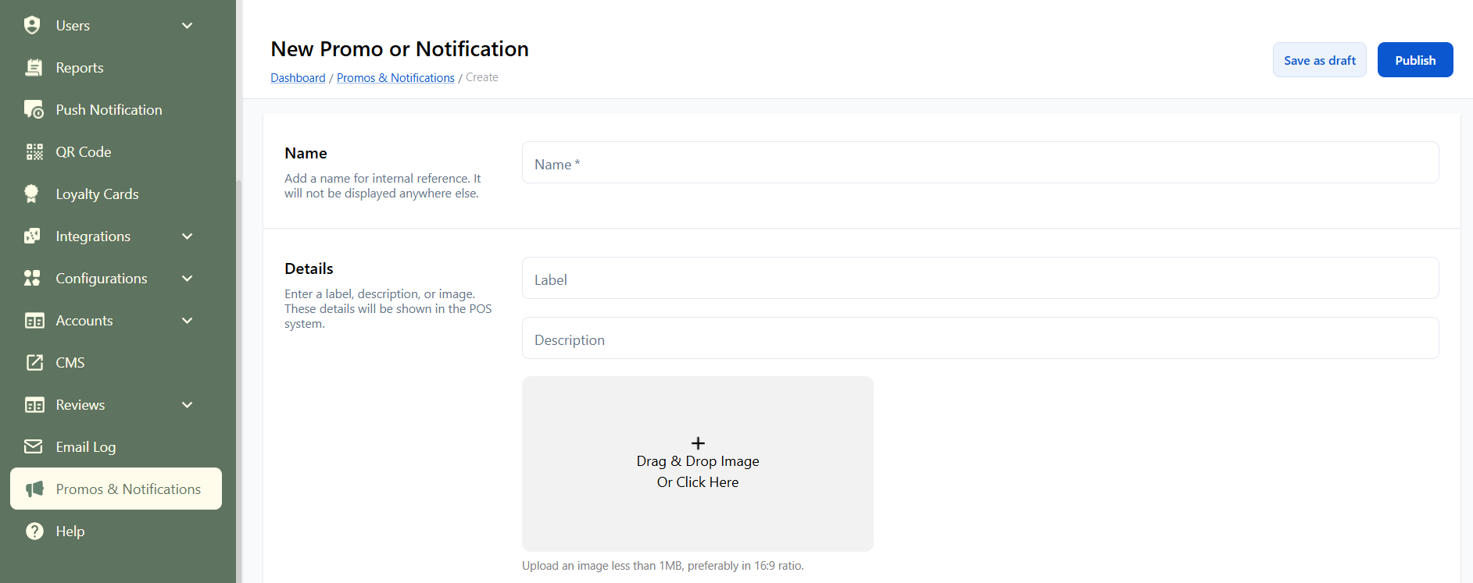
Task: Expand the Reviews menu chevron
Action: (x=188, y=405)
